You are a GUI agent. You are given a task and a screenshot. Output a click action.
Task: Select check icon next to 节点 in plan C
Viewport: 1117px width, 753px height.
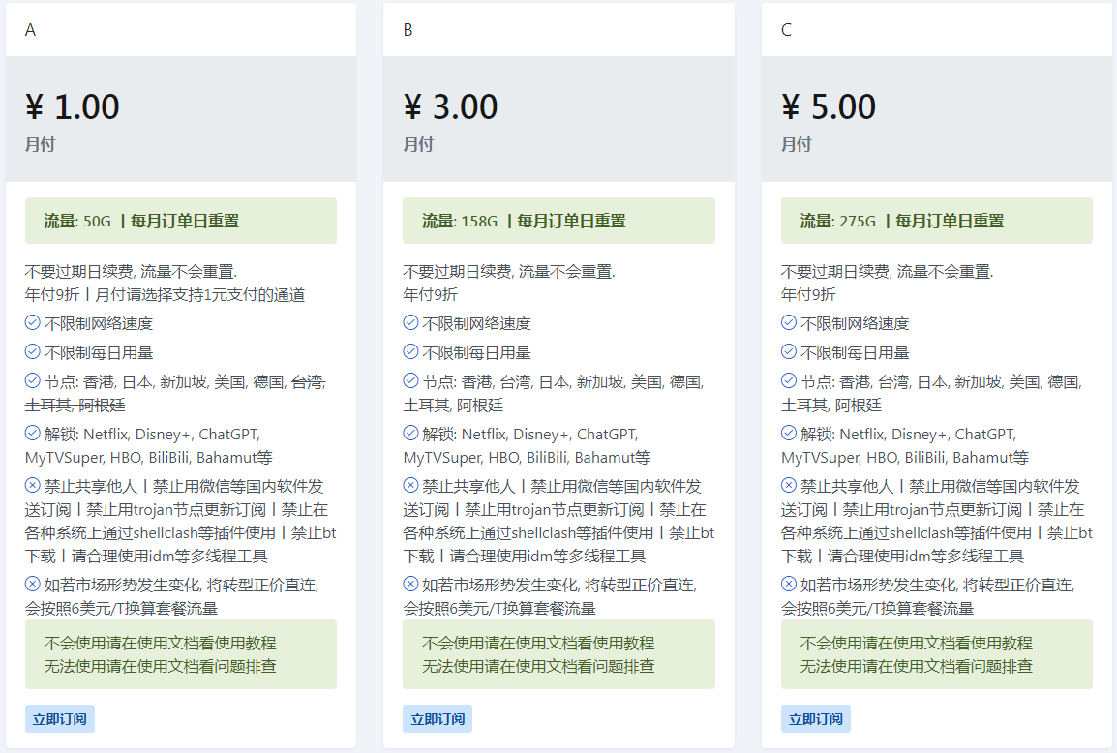click(790, 381)
